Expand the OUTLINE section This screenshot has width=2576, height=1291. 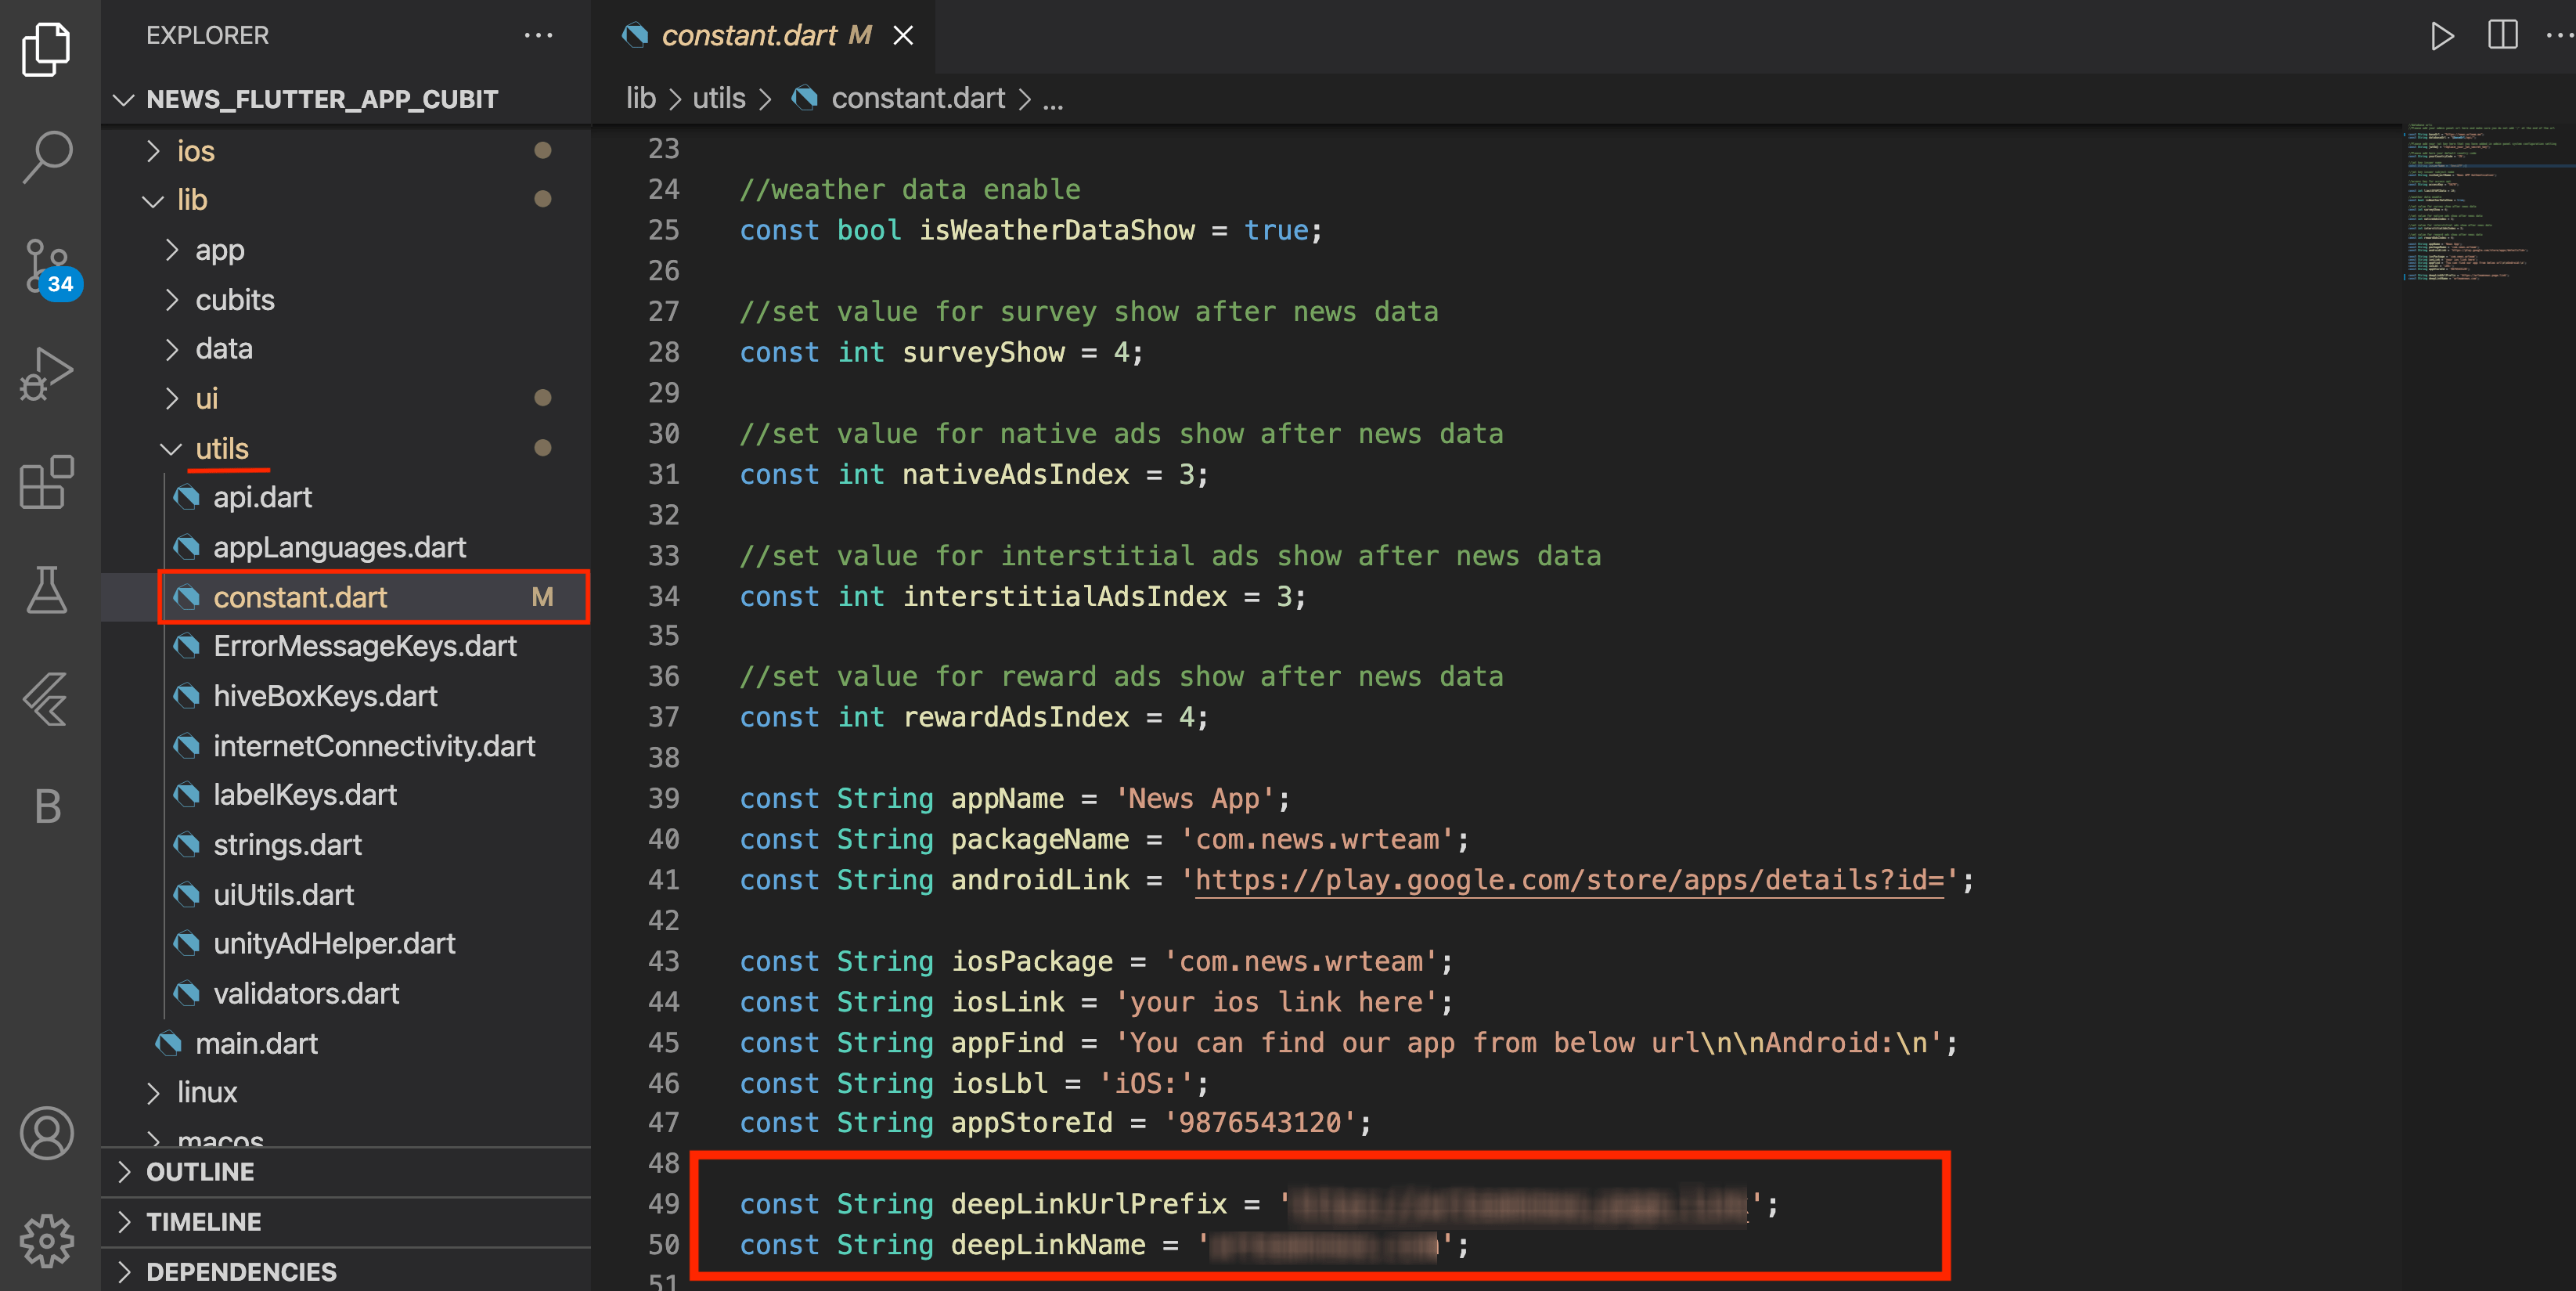click(x=200, y=1172)
